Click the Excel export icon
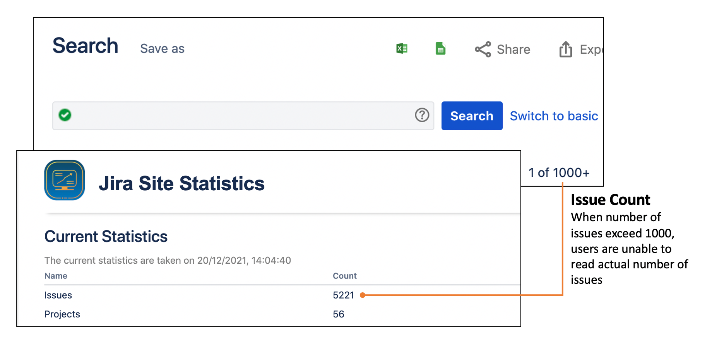The image size is (712, 348). 402,49
